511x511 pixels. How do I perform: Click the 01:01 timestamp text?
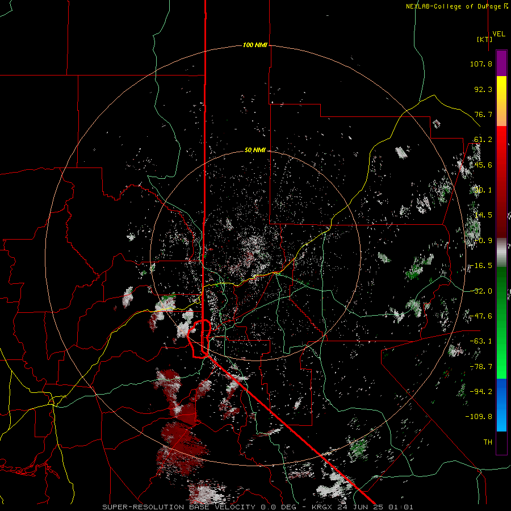click(400, 507)
